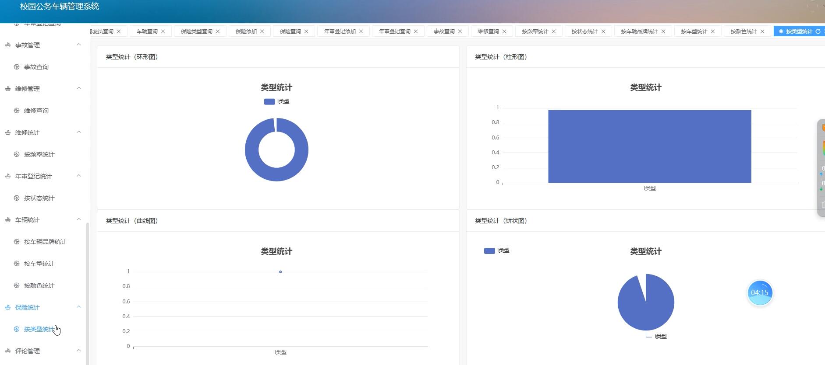This screenshot has width=825, height=365.
Task: Click the 保险统计 group icon
Action: [x=8, y=307]
